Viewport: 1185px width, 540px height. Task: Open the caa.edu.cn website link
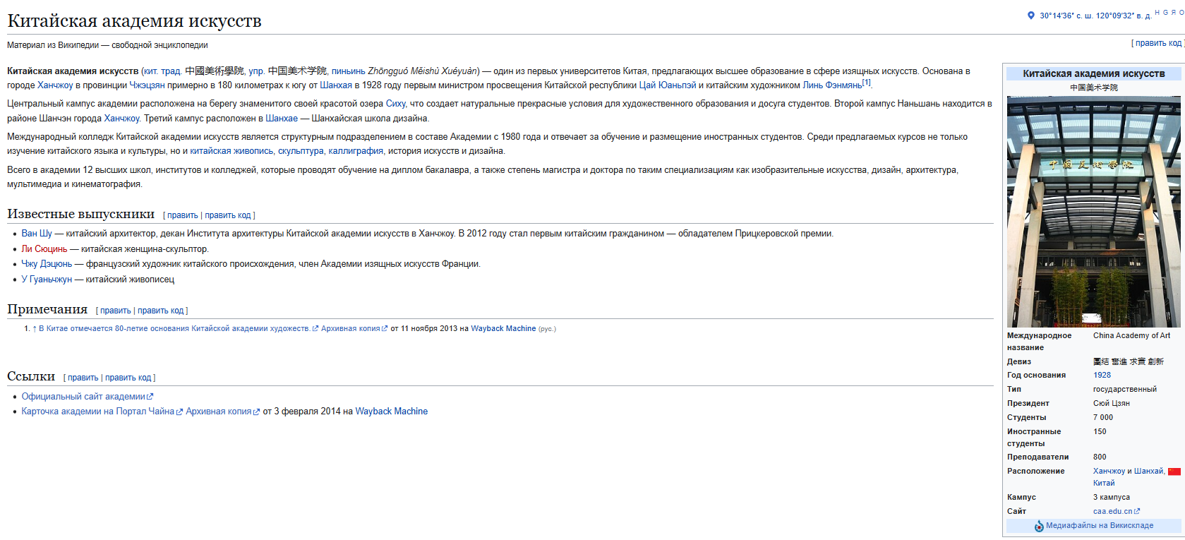click(1112, 512)
